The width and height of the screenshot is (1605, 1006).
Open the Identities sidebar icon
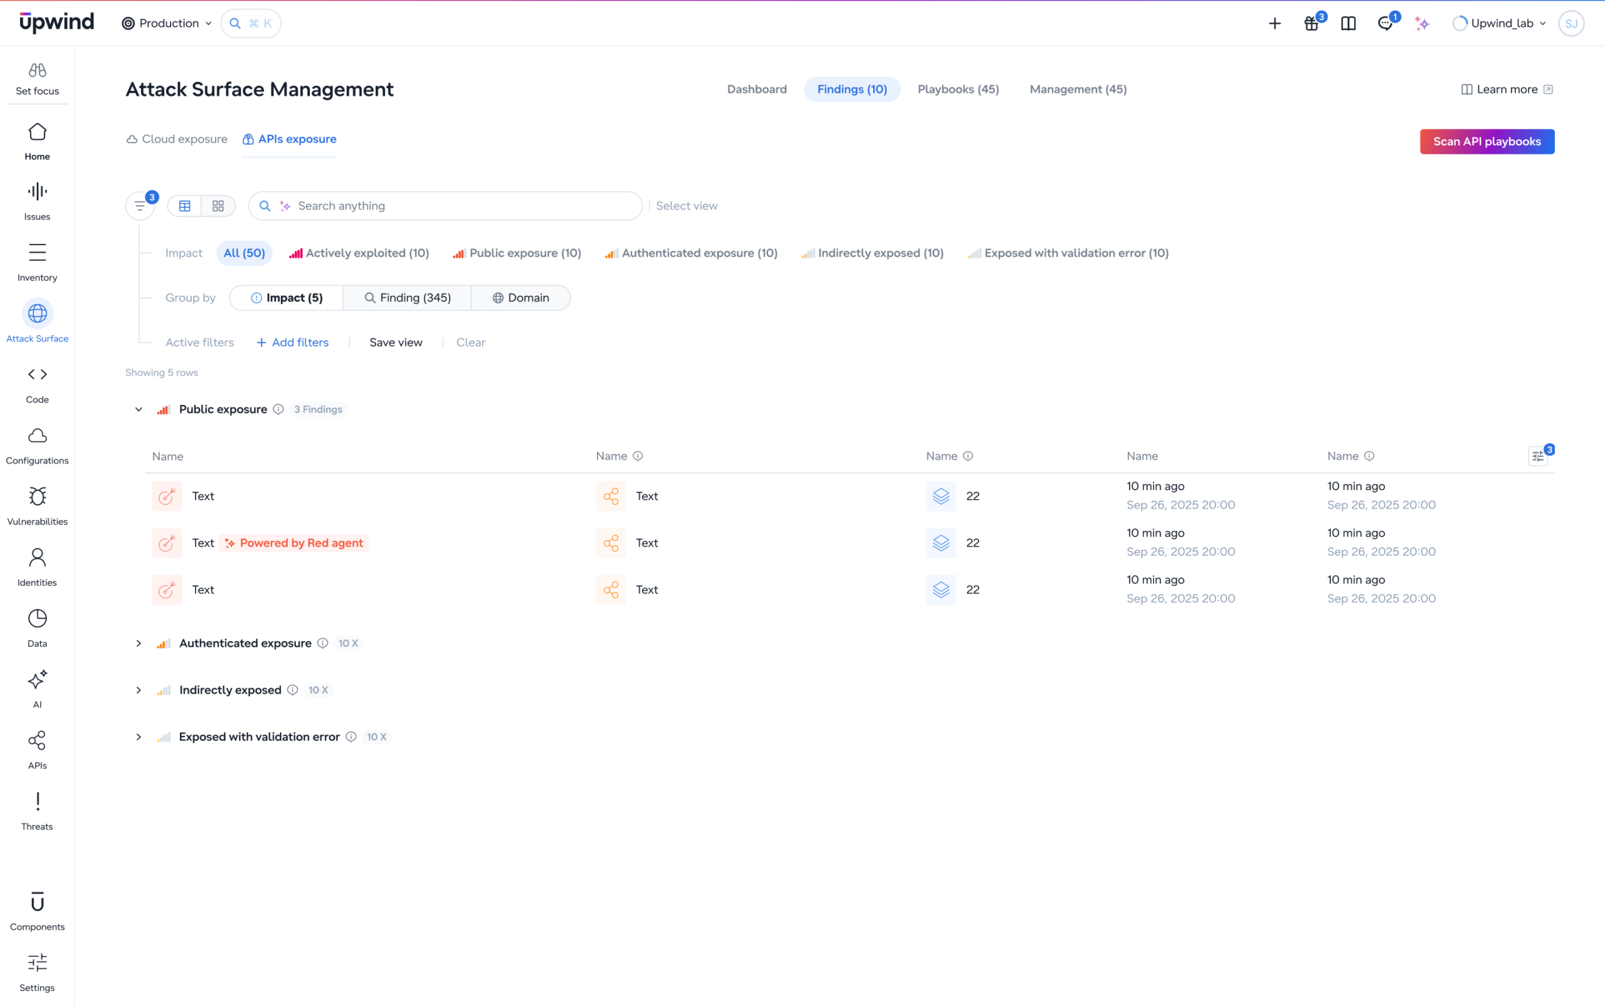pos(37,558)
